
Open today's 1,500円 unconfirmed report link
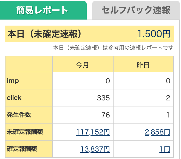tap(154, 34)
